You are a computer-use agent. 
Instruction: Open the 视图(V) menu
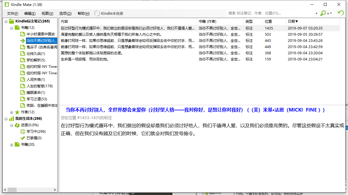pyautogui.click(x=47, y=14)
